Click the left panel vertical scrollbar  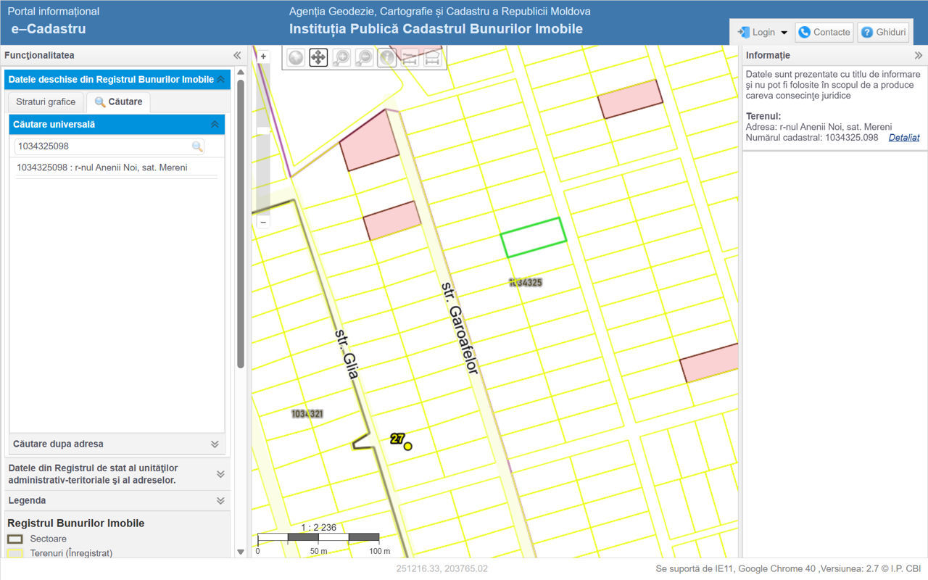pyautogui.click(x=241, y=223)
